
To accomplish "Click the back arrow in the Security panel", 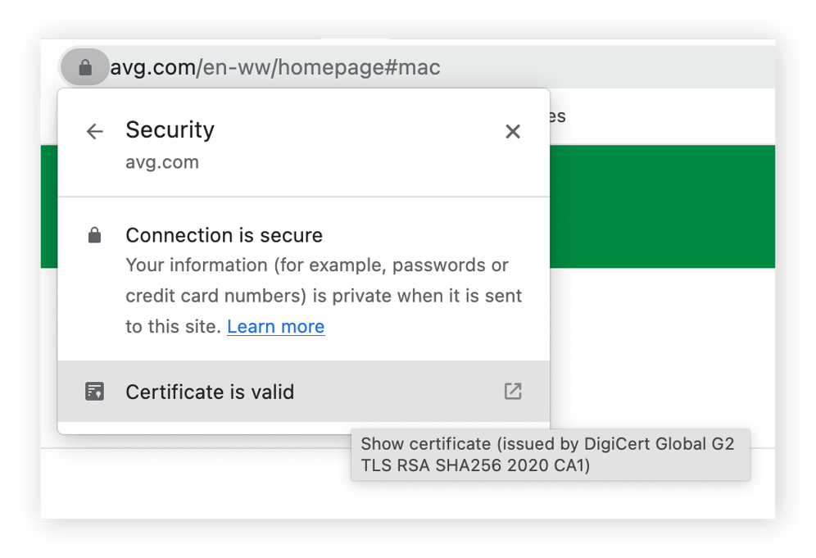I will coord(94,131).
